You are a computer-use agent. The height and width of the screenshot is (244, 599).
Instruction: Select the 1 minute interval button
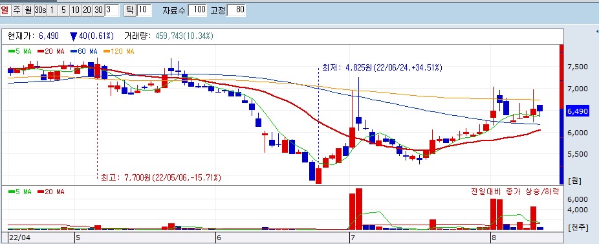[x=52, y=10]
